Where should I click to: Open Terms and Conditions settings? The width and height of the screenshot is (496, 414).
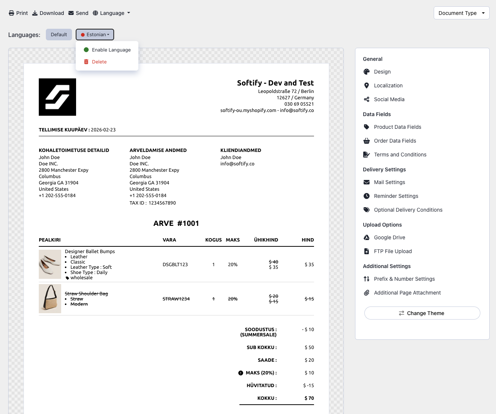tap(400, 155)
